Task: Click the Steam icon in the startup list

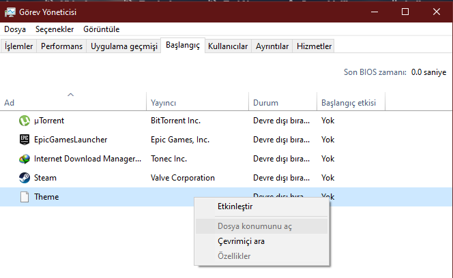Action: coord(25,178)
